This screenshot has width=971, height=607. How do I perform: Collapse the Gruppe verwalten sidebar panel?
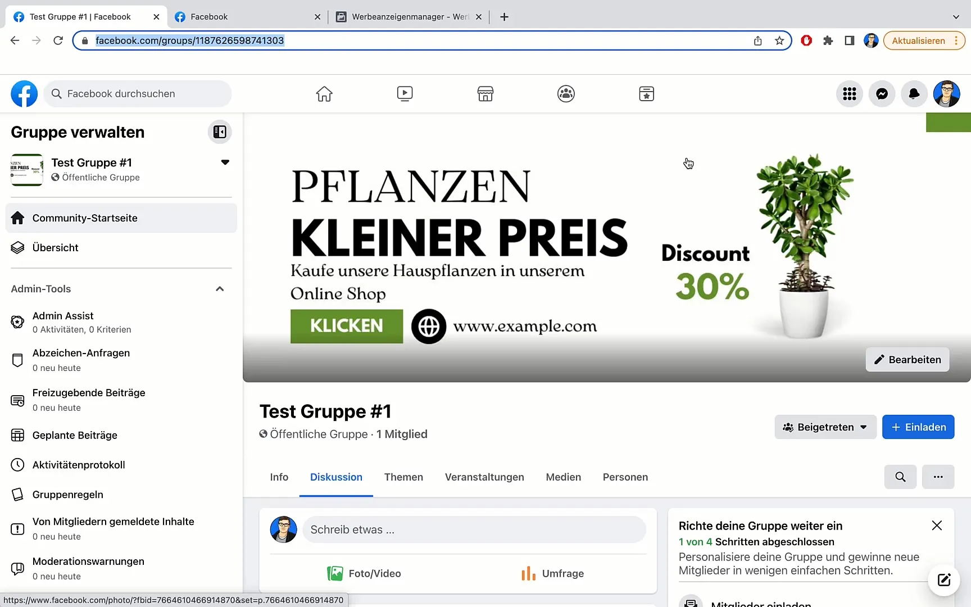coord(220,132)
